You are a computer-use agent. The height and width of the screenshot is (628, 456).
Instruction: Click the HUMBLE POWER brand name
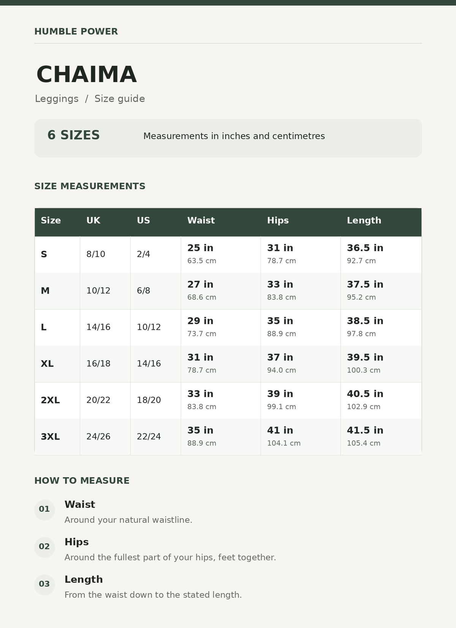(x=76, y=32)
